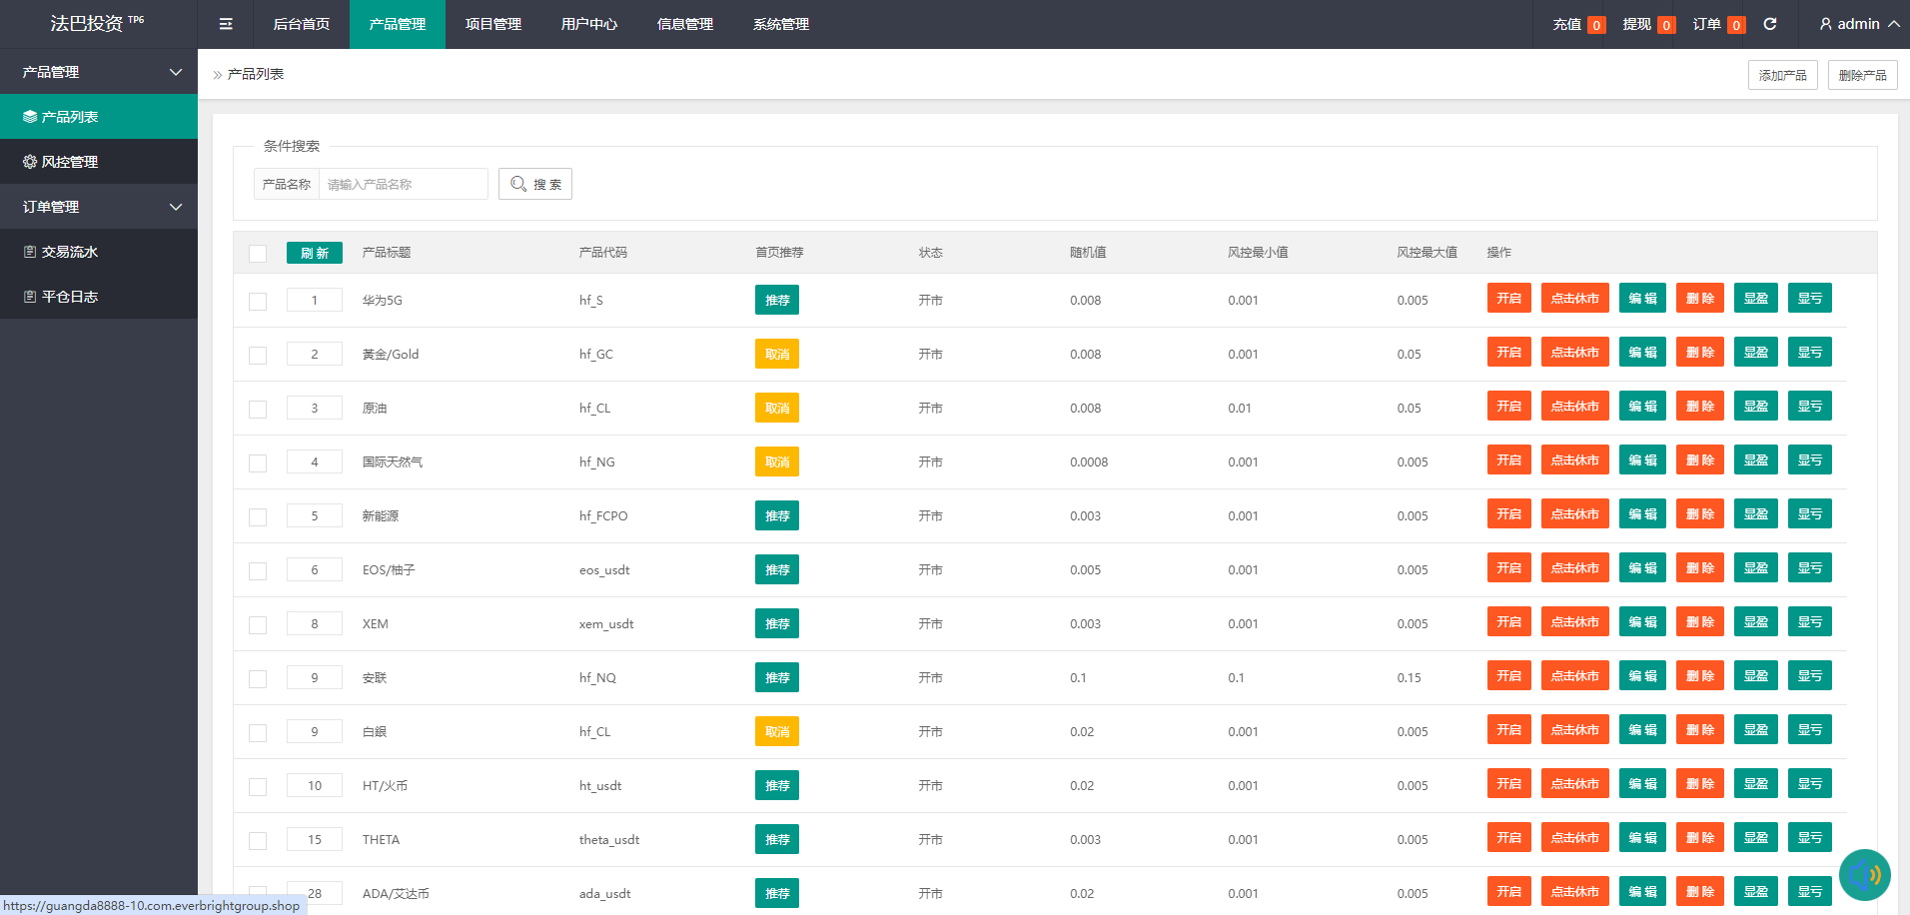Viewport: 1910px width, 915px height.
Task: Click product code hf_FCPO cell
Action: (603, 515)
